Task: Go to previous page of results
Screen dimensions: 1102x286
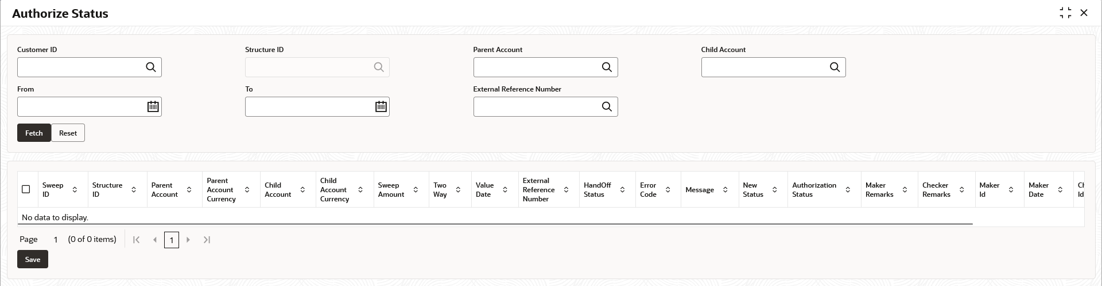Action: pyautogui.click(x=155, y=240)
